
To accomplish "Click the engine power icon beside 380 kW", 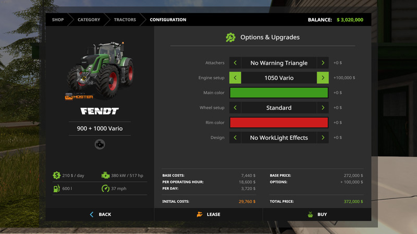I will tap(106, 175).
